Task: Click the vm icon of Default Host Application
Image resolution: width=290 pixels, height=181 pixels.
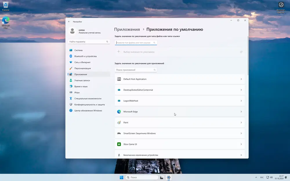Action: click(x=119, y=79)
